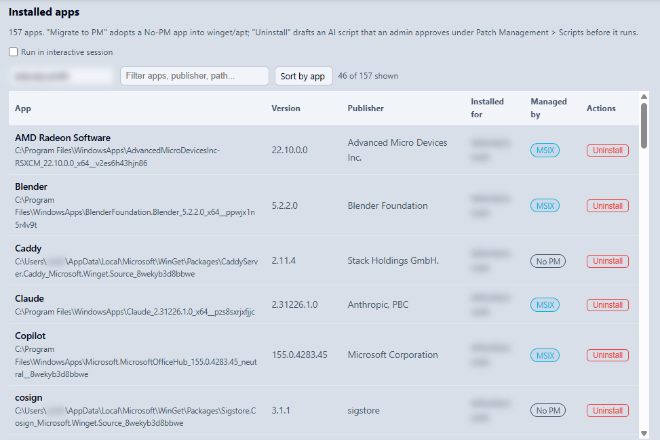Click version 3.1.1

281,411
